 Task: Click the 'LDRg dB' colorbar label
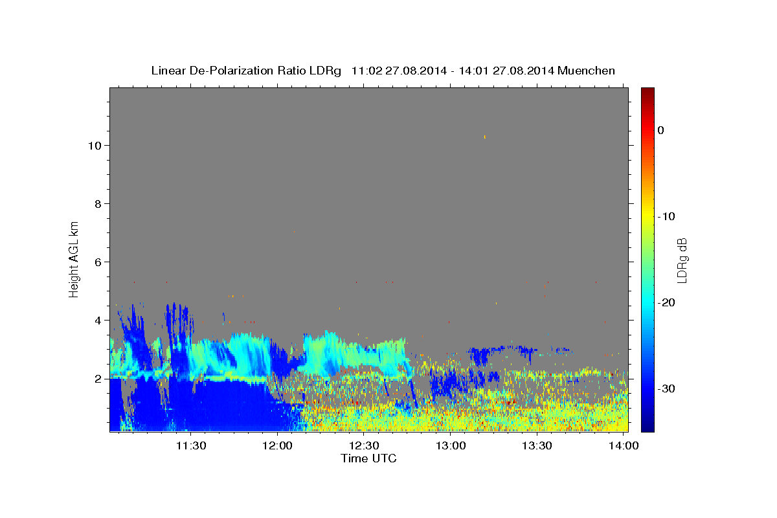pos(682,260)
